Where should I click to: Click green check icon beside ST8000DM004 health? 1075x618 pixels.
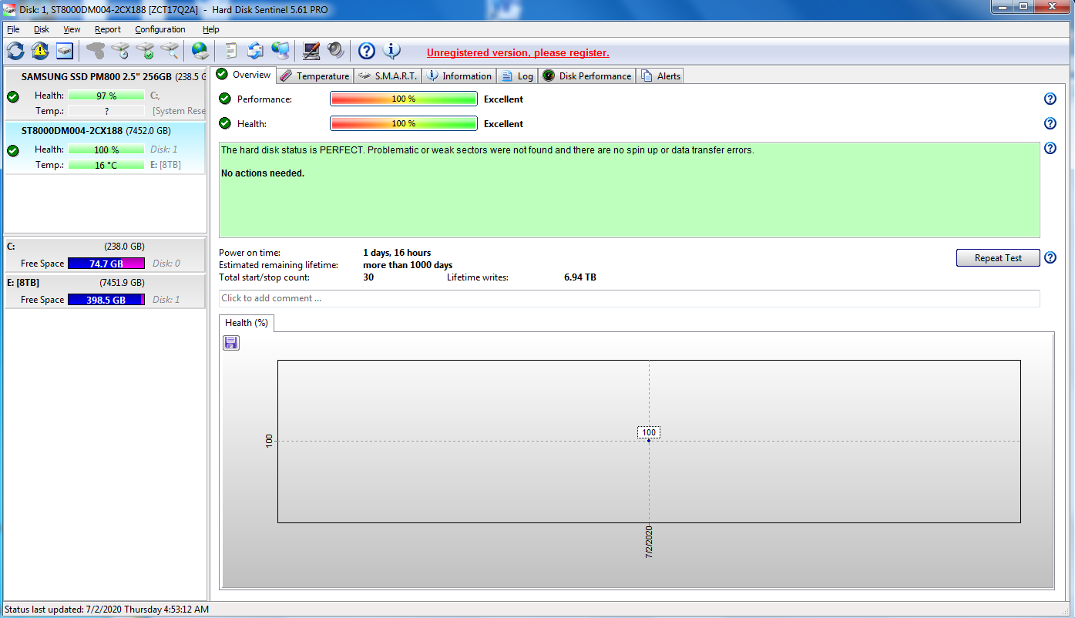(13, 150)
